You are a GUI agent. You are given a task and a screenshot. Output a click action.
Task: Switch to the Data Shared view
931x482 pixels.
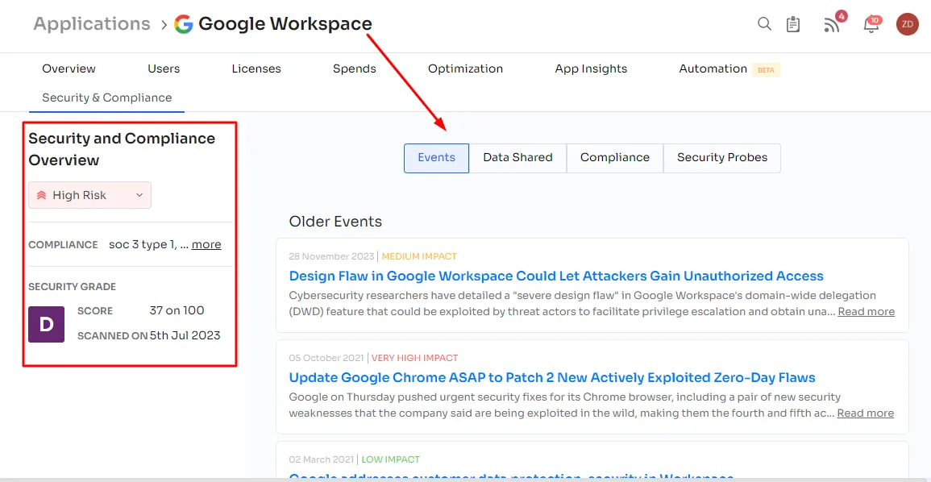pos(517,158)
